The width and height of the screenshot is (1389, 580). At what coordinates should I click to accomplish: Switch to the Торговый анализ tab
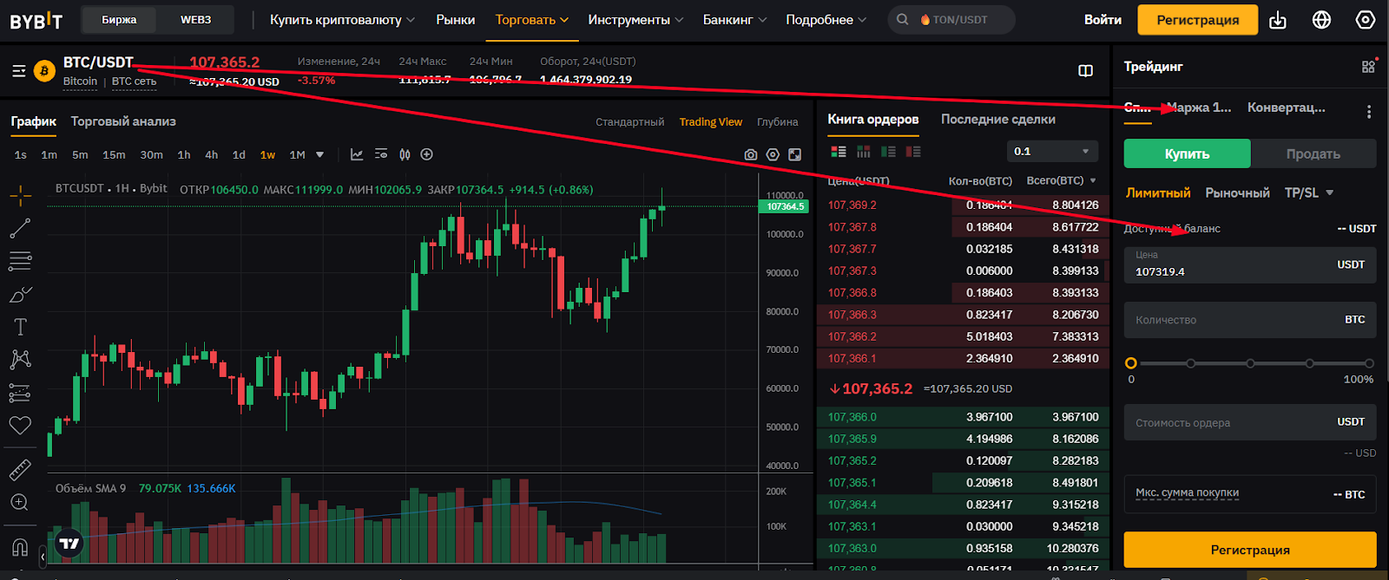click(123, 121)
